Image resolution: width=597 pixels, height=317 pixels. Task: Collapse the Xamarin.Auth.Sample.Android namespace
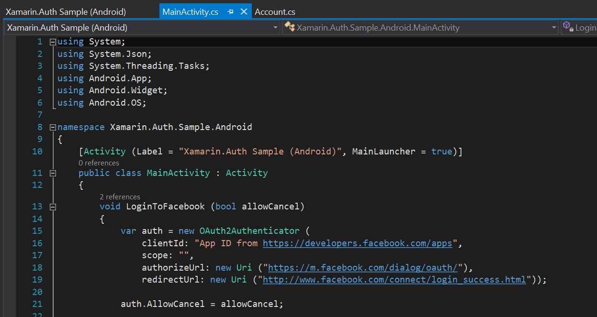tap(52, 127)
